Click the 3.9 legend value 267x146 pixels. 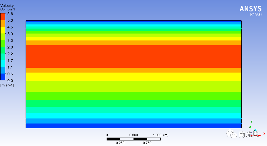pos(10,34)
